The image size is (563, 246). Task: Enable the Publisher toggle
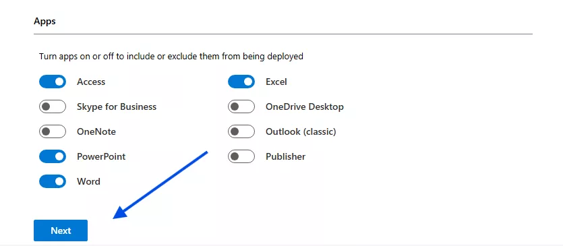pos(241,156)
